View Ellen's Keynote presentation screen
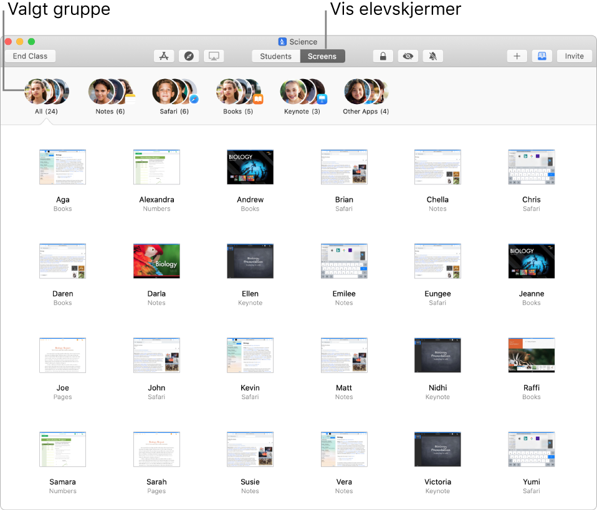Screen dimensions: 597x510 point(250,261)
